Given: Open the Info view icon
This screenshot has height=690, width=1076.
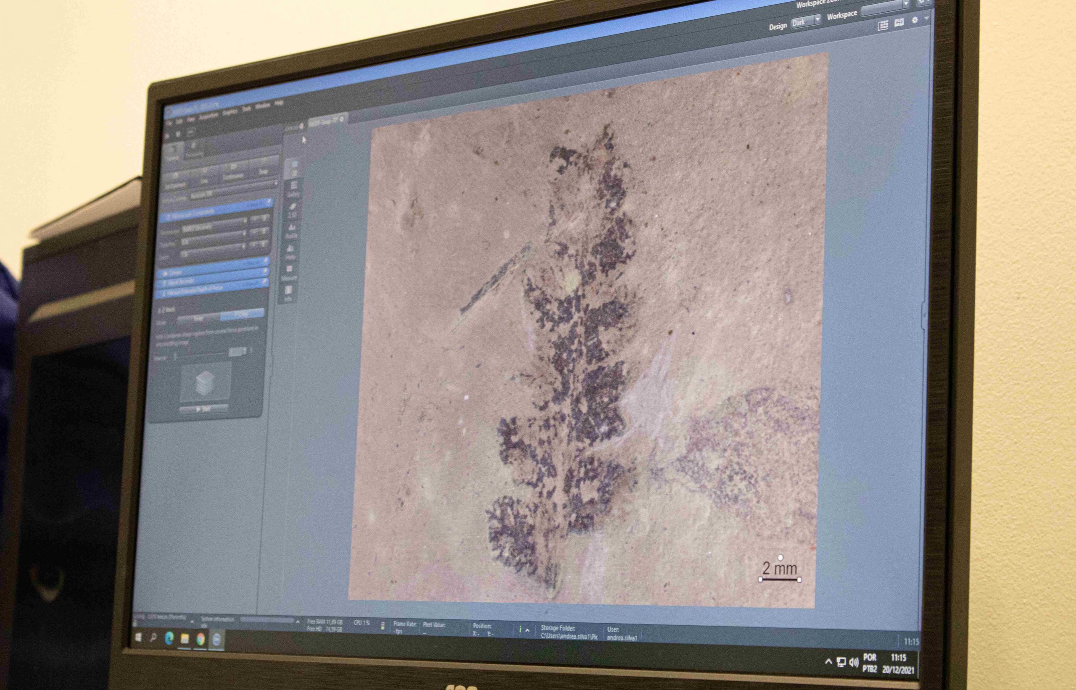Looking at the screenshot, I should point(289,293).
